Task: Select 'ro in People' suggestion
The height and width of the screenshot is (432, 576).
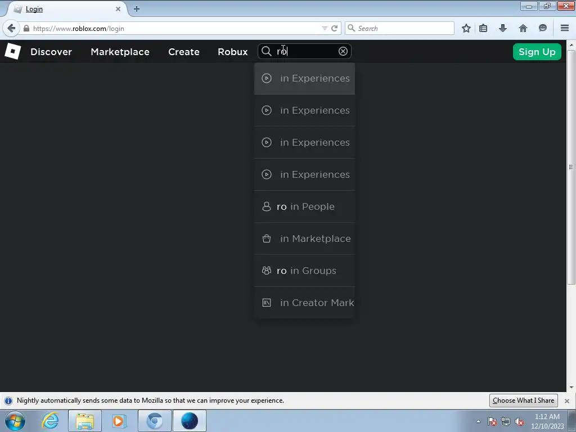Action: (304, 206)
